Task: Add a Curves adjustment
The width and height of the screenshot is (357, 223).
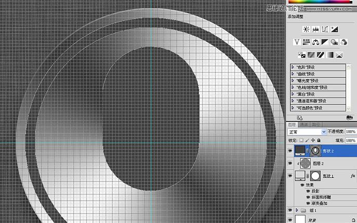Action: (x=325, y=29)
